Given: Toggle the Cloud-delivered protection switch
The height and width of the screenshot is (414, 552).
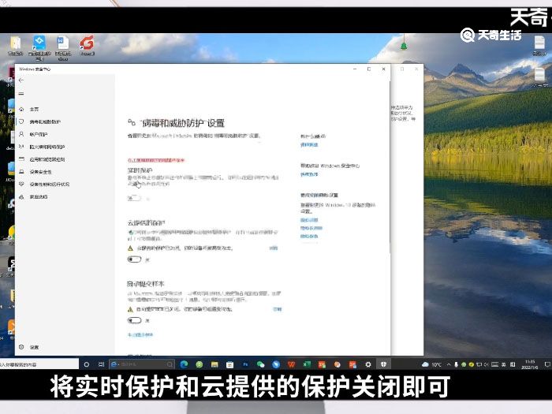Looking at the screenshot, I should pos(134,259).
